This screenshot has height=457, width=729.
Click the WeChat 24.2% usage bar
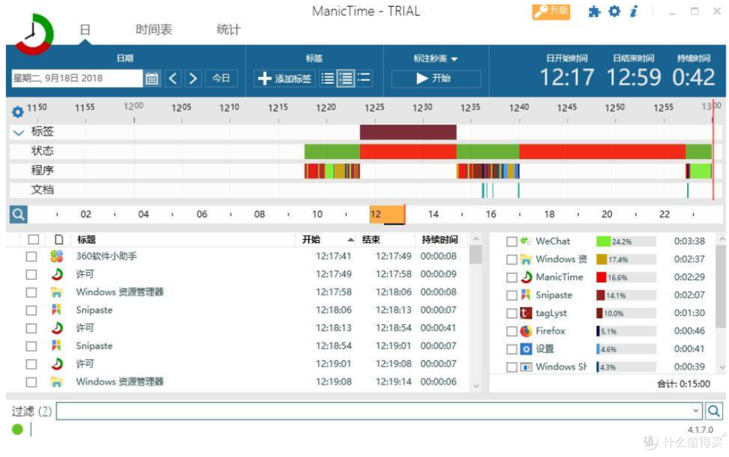[x=626, y=241]
